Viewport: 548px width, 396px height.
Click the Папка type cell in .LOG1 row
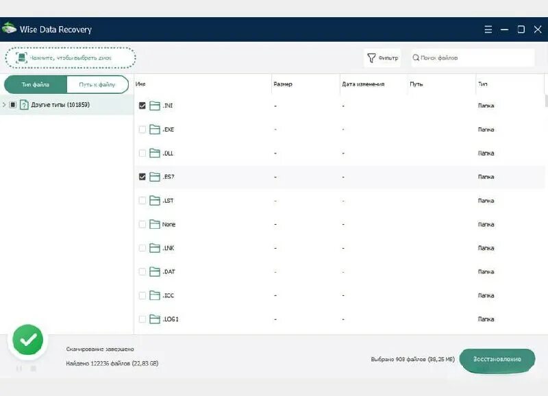click(486, 319)
